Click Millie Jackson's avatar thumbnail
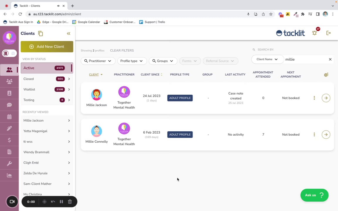Screen dimensions: 338x211 [96, 95]
